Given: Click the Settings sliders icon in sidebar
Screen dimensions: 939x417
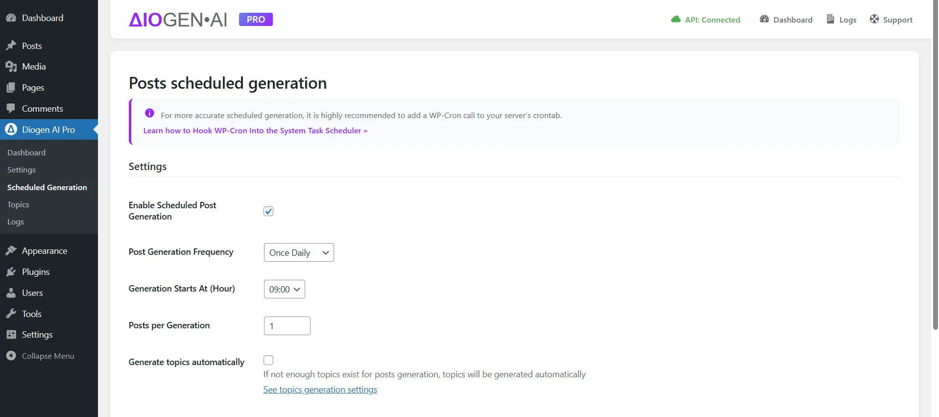Looking at the screenshot, I should tap(11, 335).
